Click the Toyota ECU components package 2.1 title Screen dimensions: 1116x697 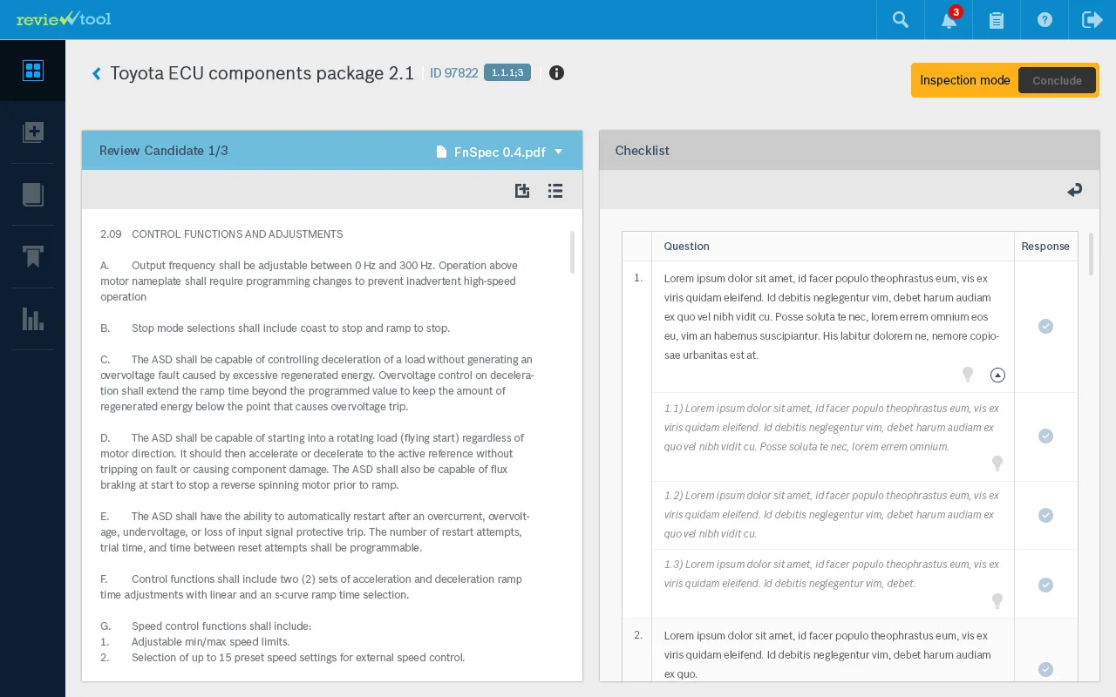tap(262, 73)
